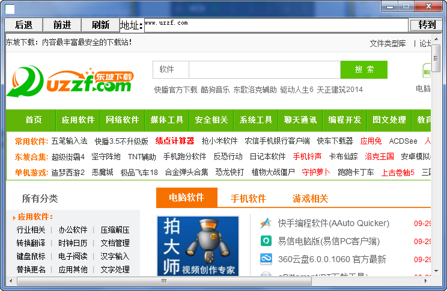This screenshot has width=447, height=291.
Task: Open the 酷狗音乐 hot search link
Action: pos(215,90)
